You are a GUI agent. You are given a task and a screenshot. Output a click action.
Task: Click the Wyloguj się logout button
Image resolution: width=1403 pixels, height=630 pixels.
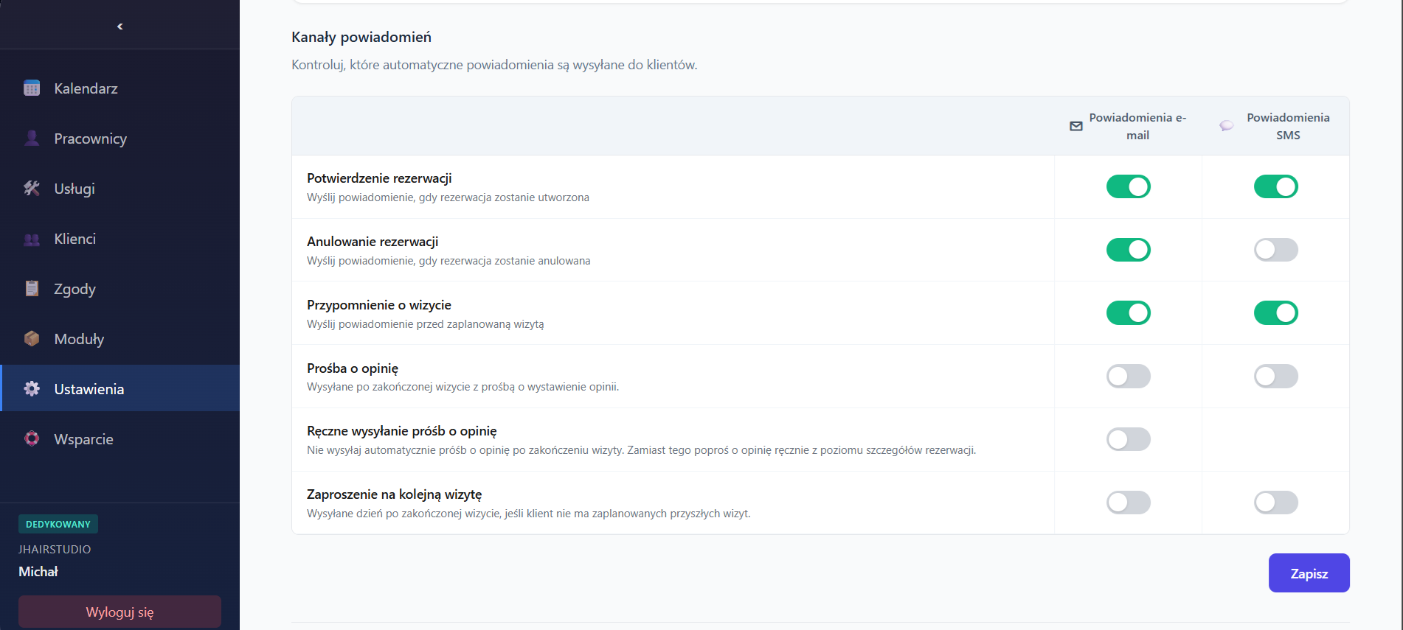119,612
